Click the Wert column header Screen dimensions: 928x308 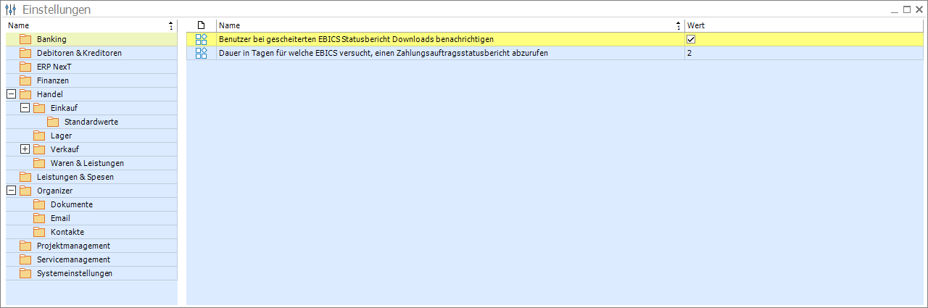pos(803,25)
